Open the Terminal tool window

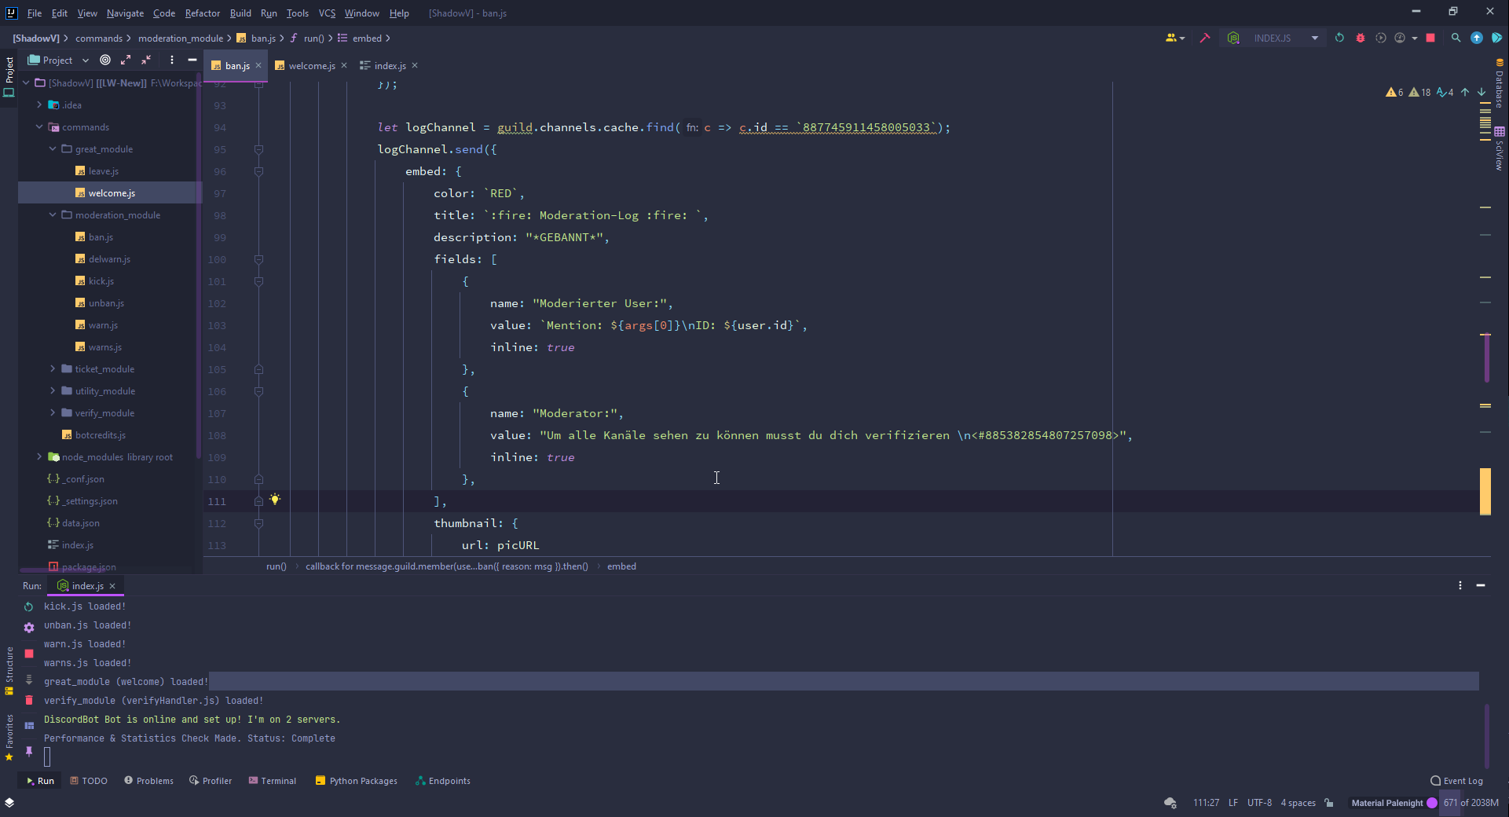click(273, 781)
